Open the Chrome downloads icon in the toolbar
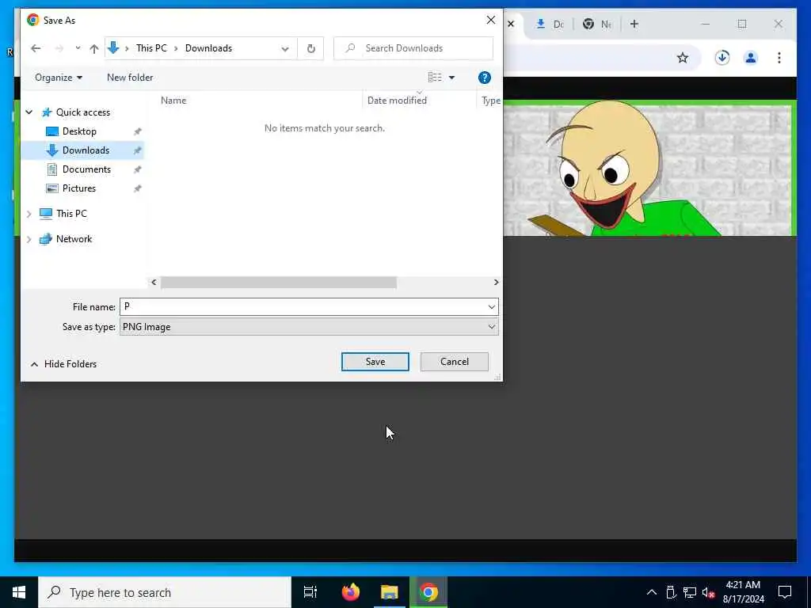 722,57
